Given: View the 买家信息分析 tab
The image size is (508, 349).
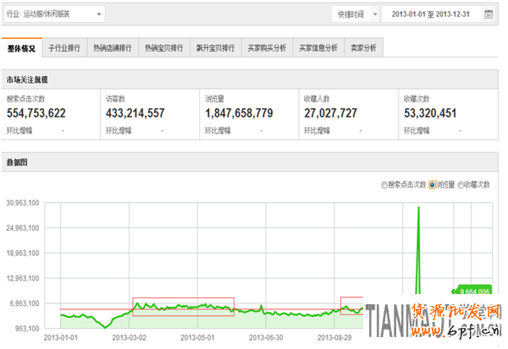Looking at the screenshot, I should tap(317, 48).
